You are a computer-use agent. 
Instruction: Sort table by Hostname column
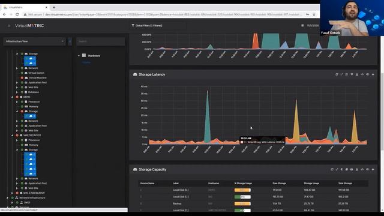point(214,184)
